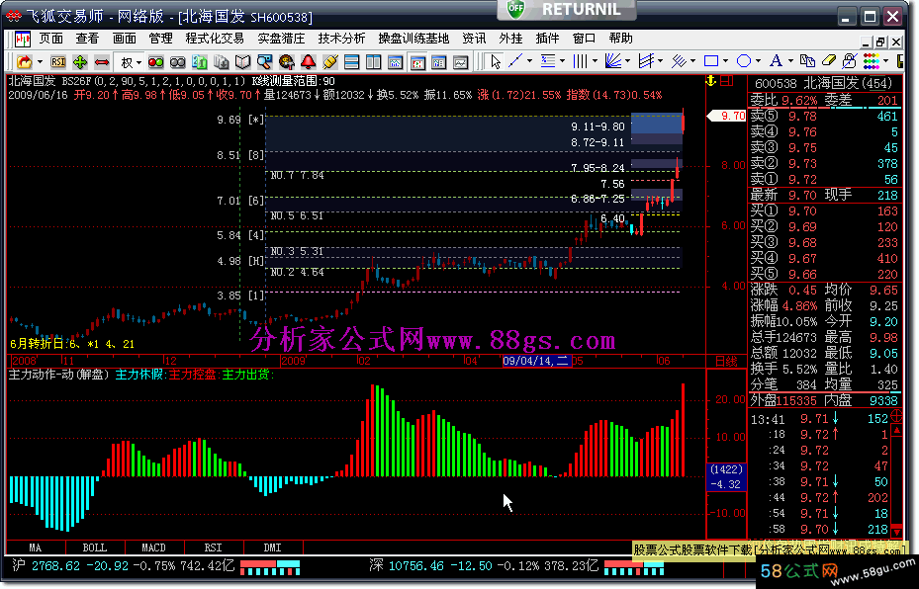This screenshot has width=919, height=589.
Task: Select the eraser tool
Action: click(829, 61)
